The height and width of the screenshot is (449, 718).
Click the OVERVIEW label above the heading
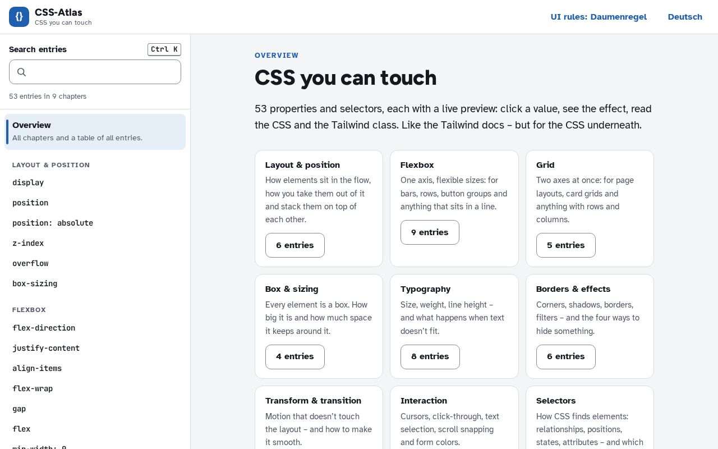277,56
